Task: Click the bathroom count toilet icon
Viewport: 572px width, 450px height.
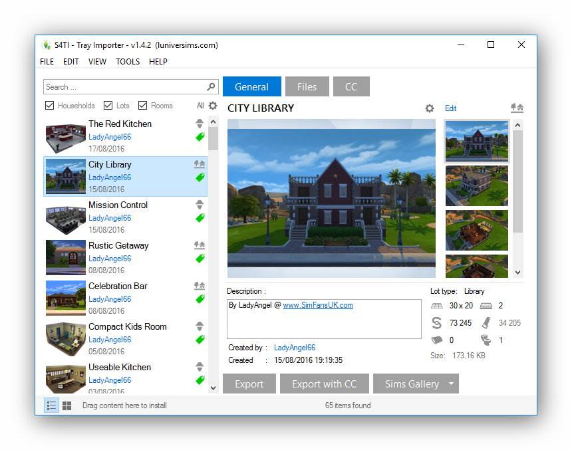Action: click(x=486, y=340)
